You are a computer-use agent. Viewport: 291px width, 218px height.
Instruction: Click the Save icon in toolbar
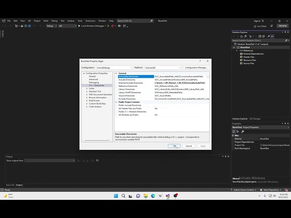[x=26, y=26]
